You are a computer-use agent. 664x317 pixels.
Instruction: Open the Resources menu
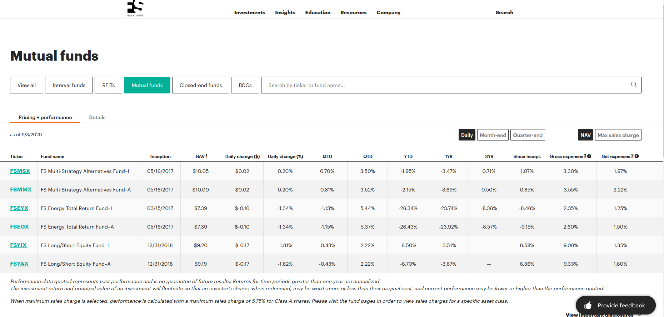[x=353, y=12]
